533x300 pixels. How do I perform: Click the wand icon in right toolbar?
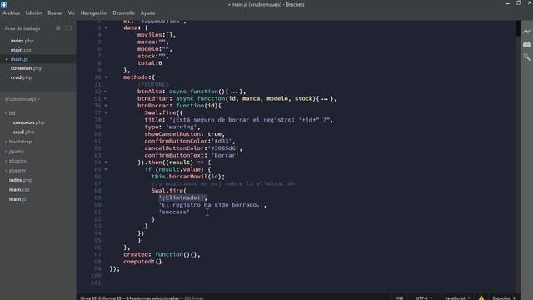click(526, 57)
